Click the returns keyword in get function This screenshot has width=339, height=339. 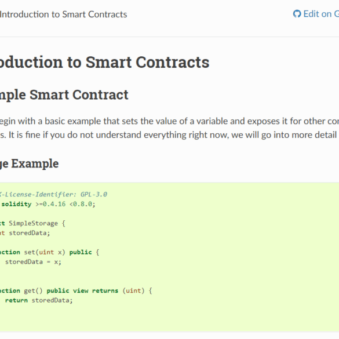pos(105,290)
